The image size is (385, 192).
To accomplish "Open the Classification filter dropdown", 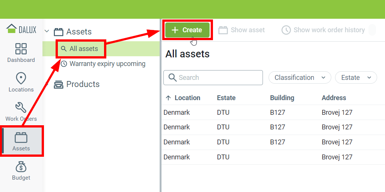I will click(x=300, y=78).
